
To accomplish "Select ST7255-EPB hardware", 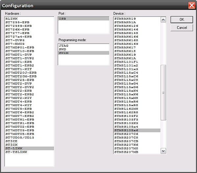I will click(30, 22).
